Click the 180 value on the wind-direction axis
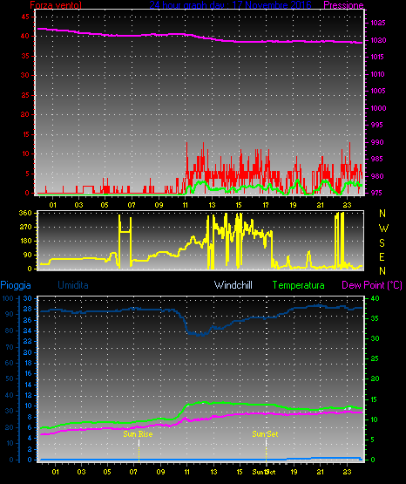The height and width of the screenshot is (484, 406). (25, 241)
